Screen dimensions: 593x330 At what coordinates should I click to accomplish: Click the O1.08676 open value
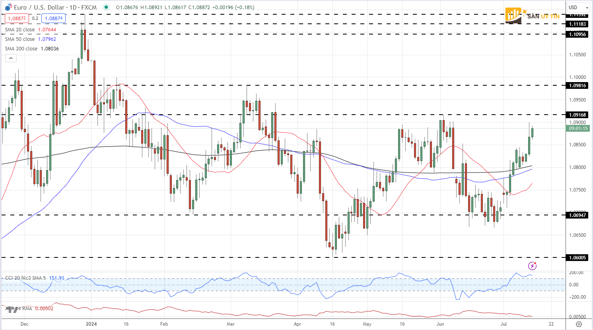[x=127, y=7]
